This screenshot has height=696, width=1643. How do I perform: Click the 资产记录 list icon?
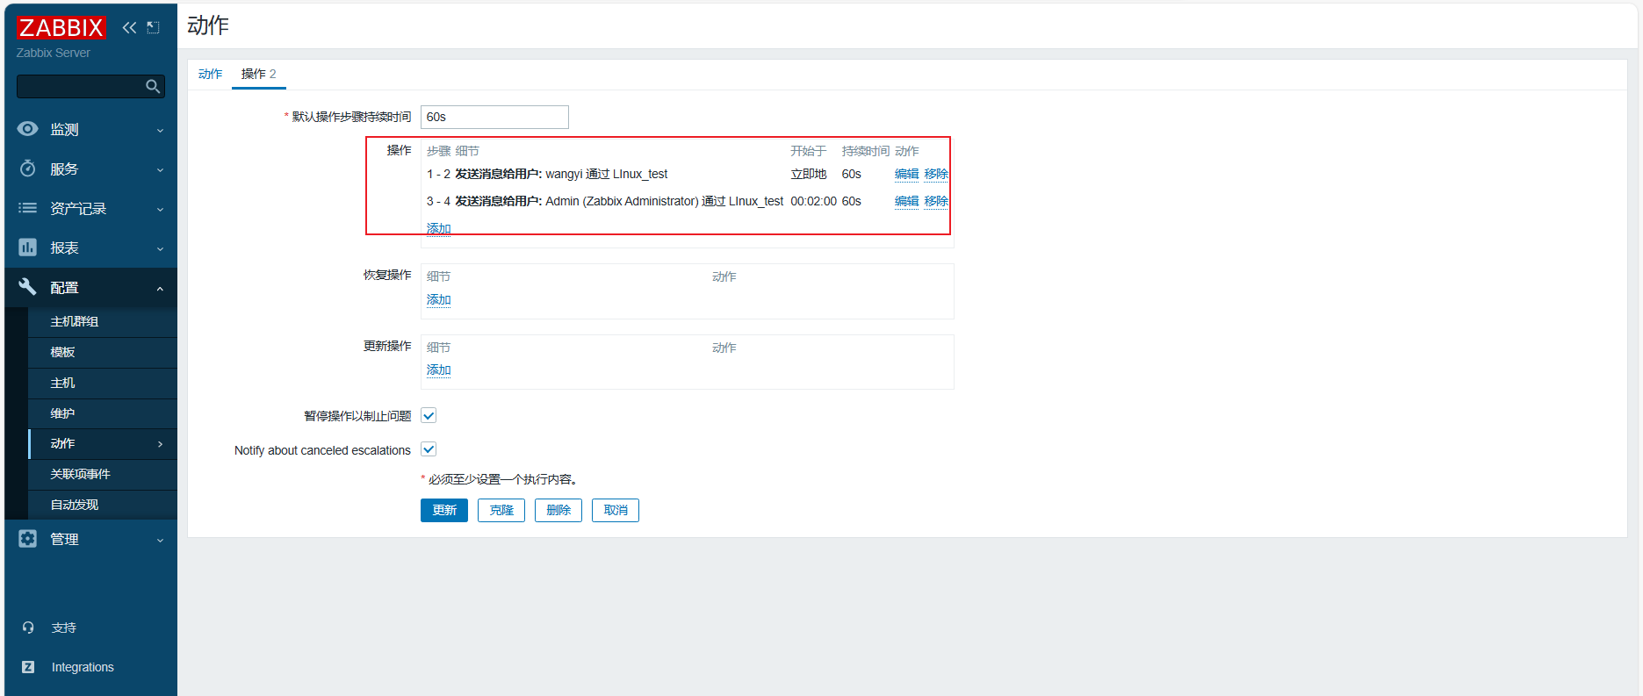click(x=28, y=208)
